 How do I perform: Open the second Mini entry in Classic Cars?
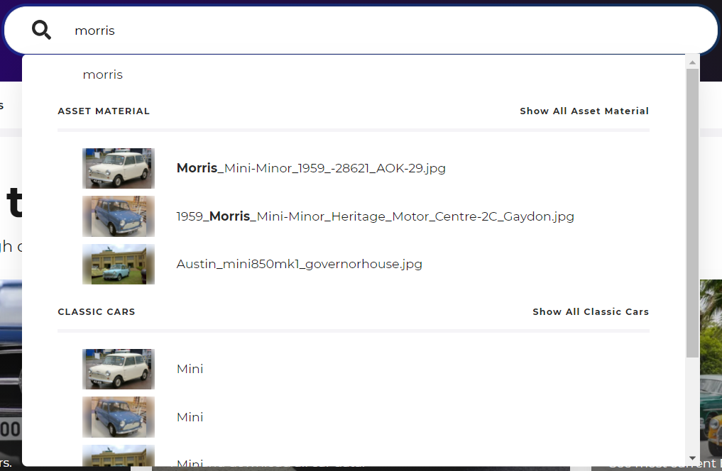click(x=190, y=416)
